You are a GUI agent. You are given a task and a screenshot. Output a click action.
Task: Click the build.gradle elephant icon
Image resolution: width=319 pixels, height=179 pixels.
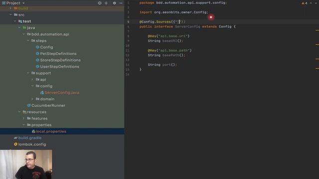[15, 138]
